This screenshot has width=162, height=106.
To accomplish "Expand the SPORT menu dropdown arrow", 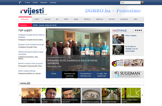I will (70, 19).
